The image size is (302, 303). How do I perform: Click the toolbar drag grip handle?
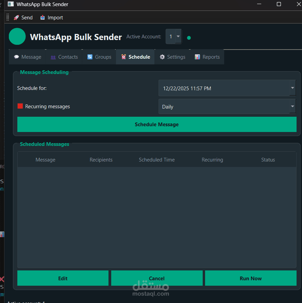pyautogui.click(x=7, y=17)
